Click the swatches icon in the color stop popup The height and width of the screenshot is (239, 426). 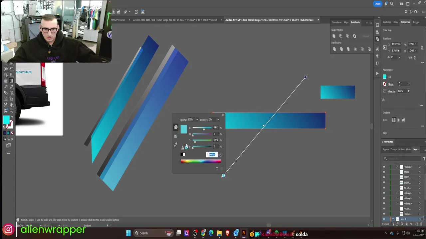tap(175, 136)
